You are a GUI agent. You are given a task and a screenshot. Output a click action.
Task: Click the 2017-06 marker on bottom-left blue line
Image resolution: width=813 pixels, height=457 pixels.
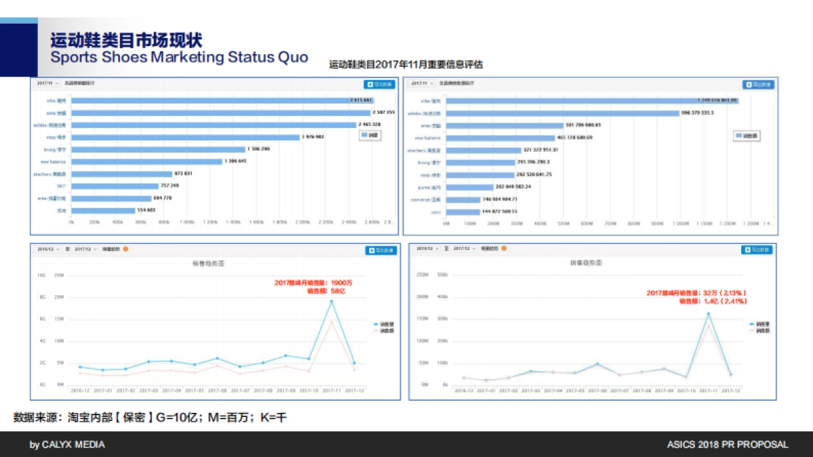[x=217, y=358]
